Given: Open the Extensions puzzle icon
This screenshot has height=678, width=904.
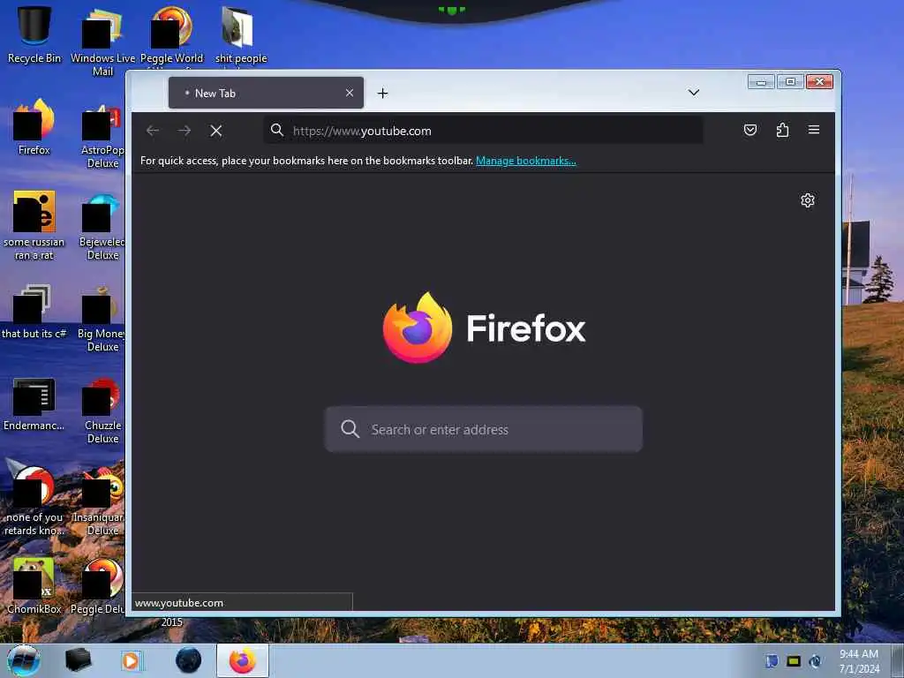Looking at the screenshot, I should point(782,131).
